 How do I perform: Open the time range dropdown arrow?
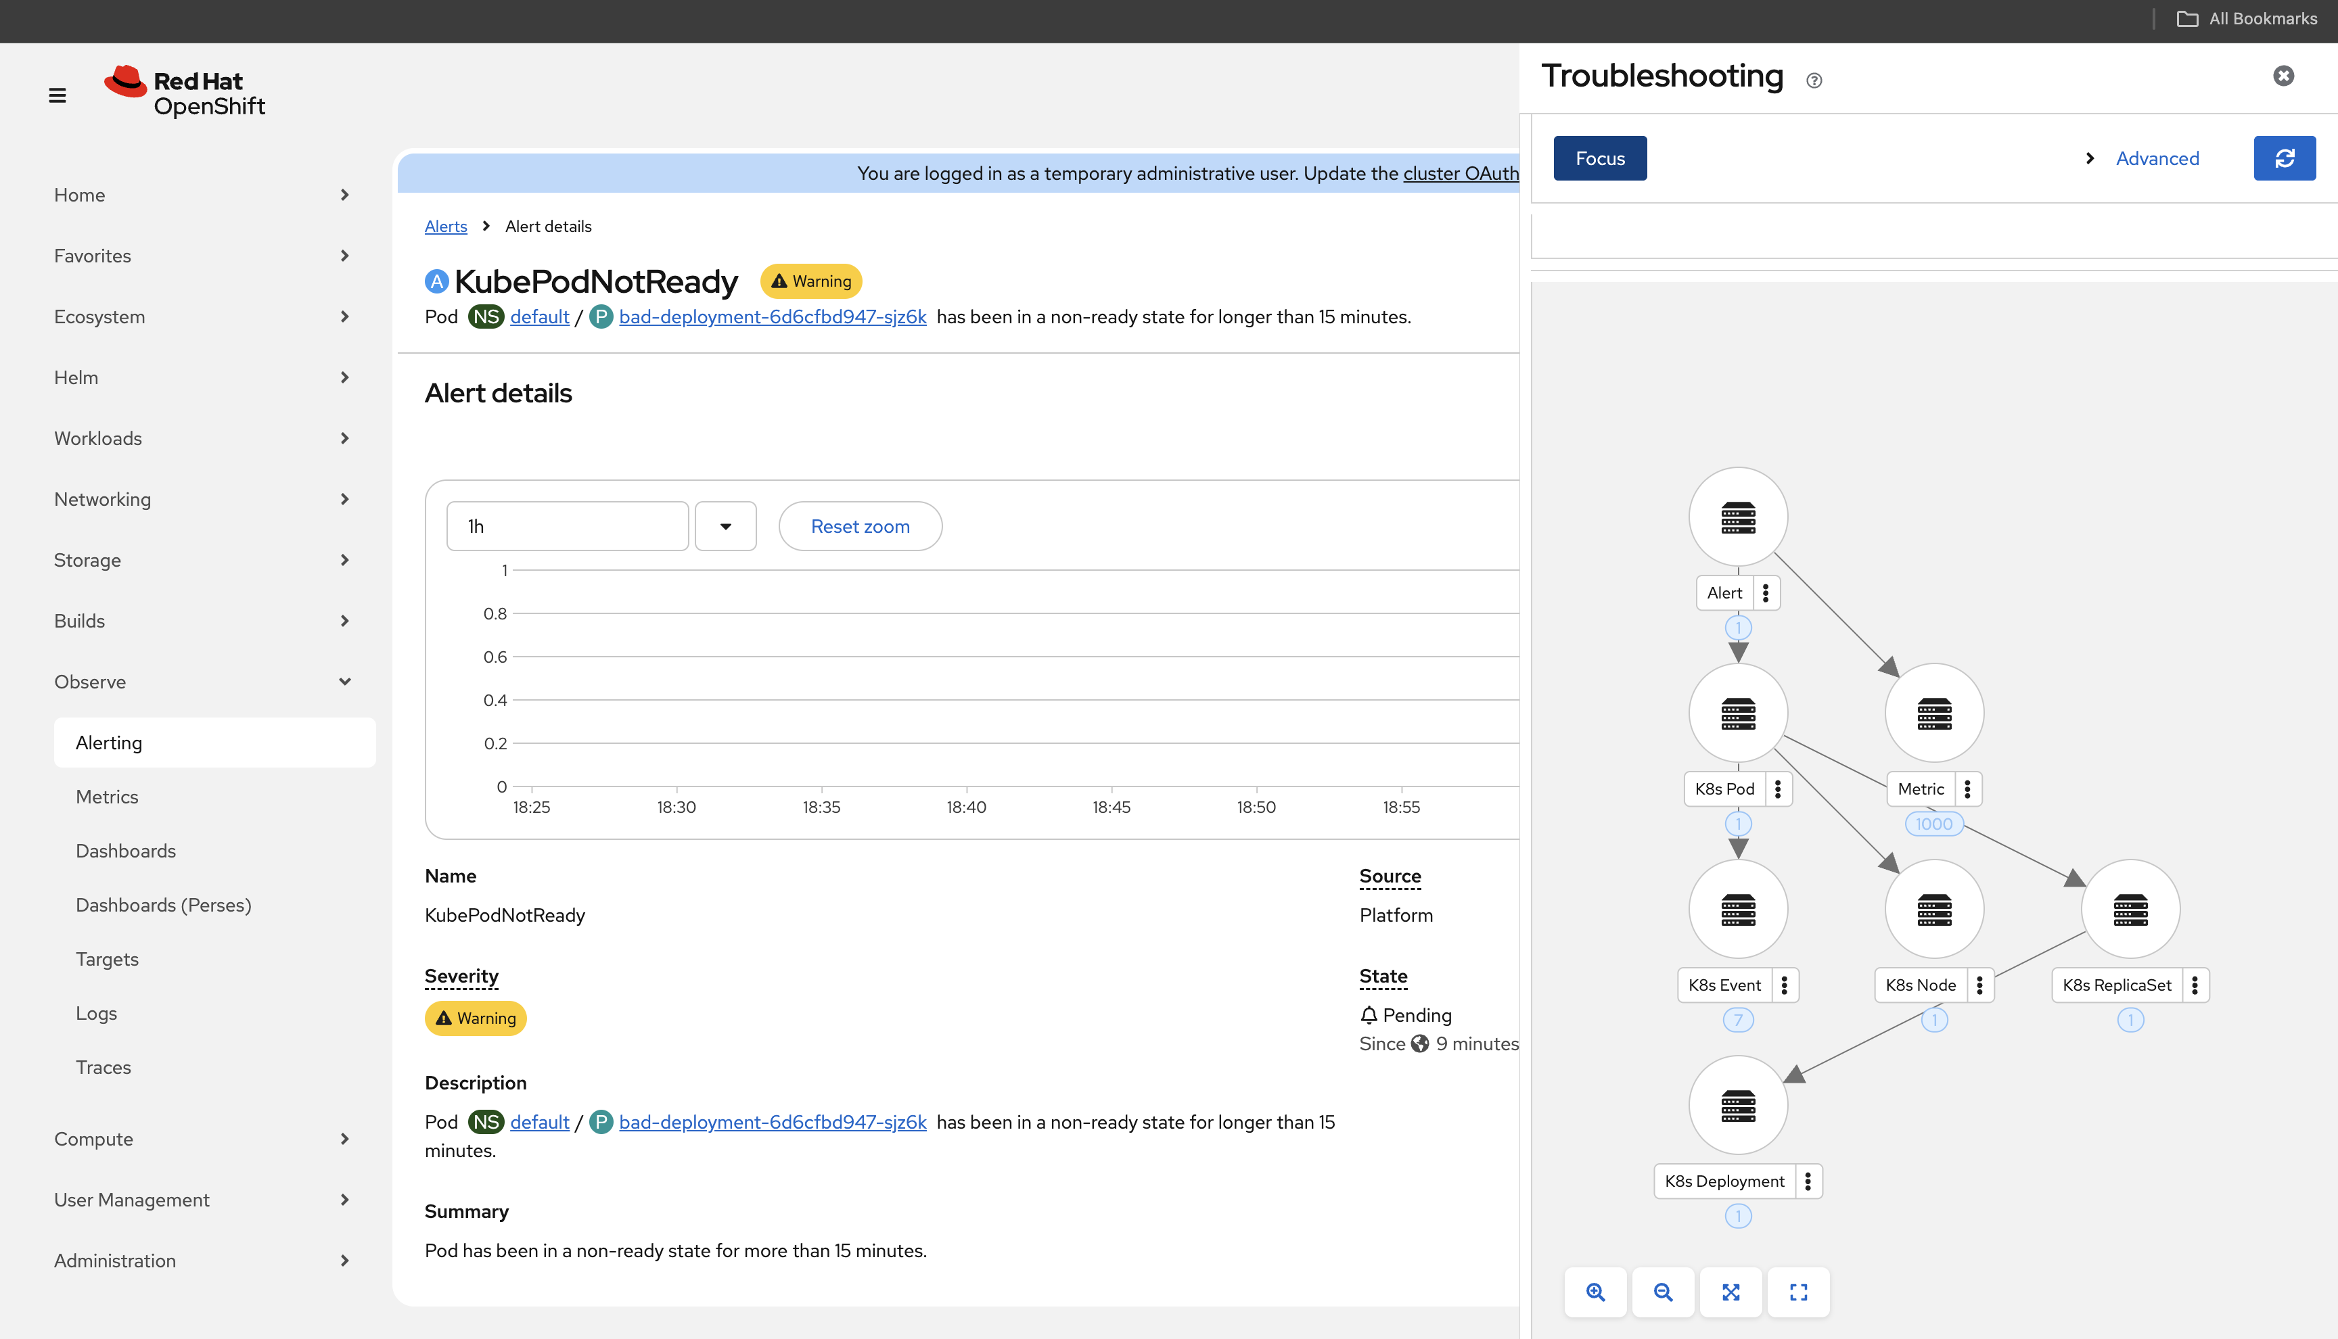(x=725, y=526)
